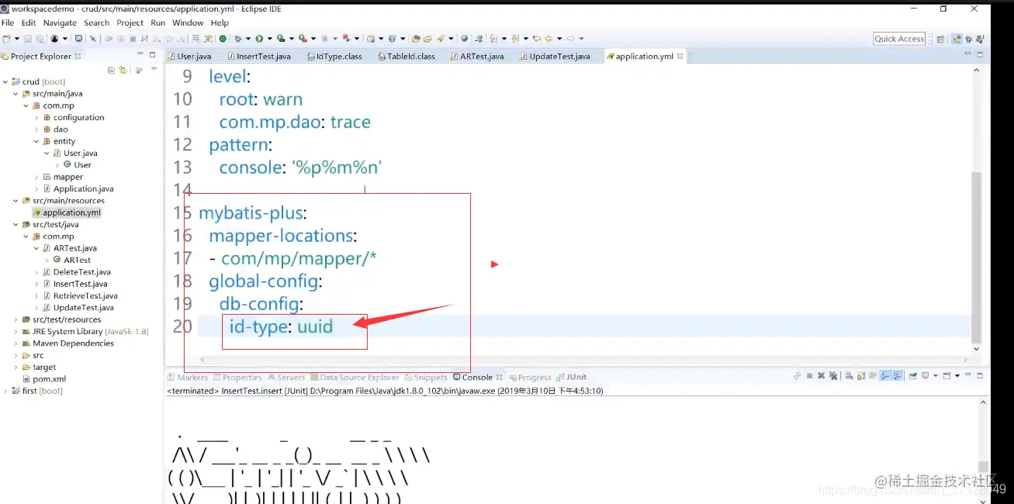Viewport: 1014px width, 504px height.
Task: Open the Navigate menu
Action: click(x=60, y=22)
